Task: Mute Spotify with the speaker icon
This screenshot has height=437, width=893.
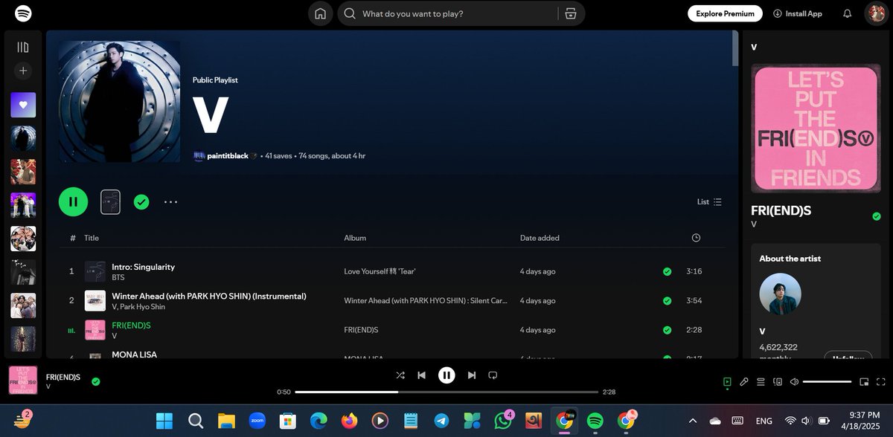Action: [794, 382]
